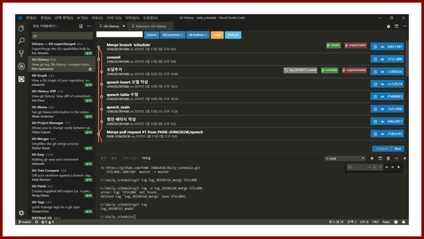
Task: Open the Source Control view
Action: click(22, 54)
